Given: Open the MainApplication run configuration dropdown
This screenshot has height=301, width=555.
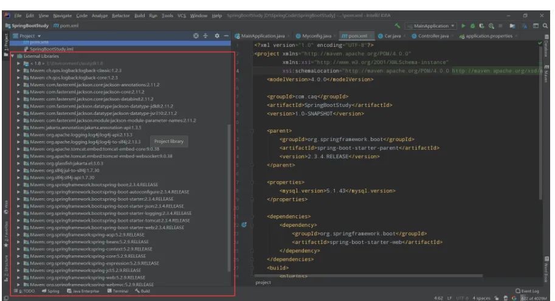Looking at the screenshot, I should [431, 26].
